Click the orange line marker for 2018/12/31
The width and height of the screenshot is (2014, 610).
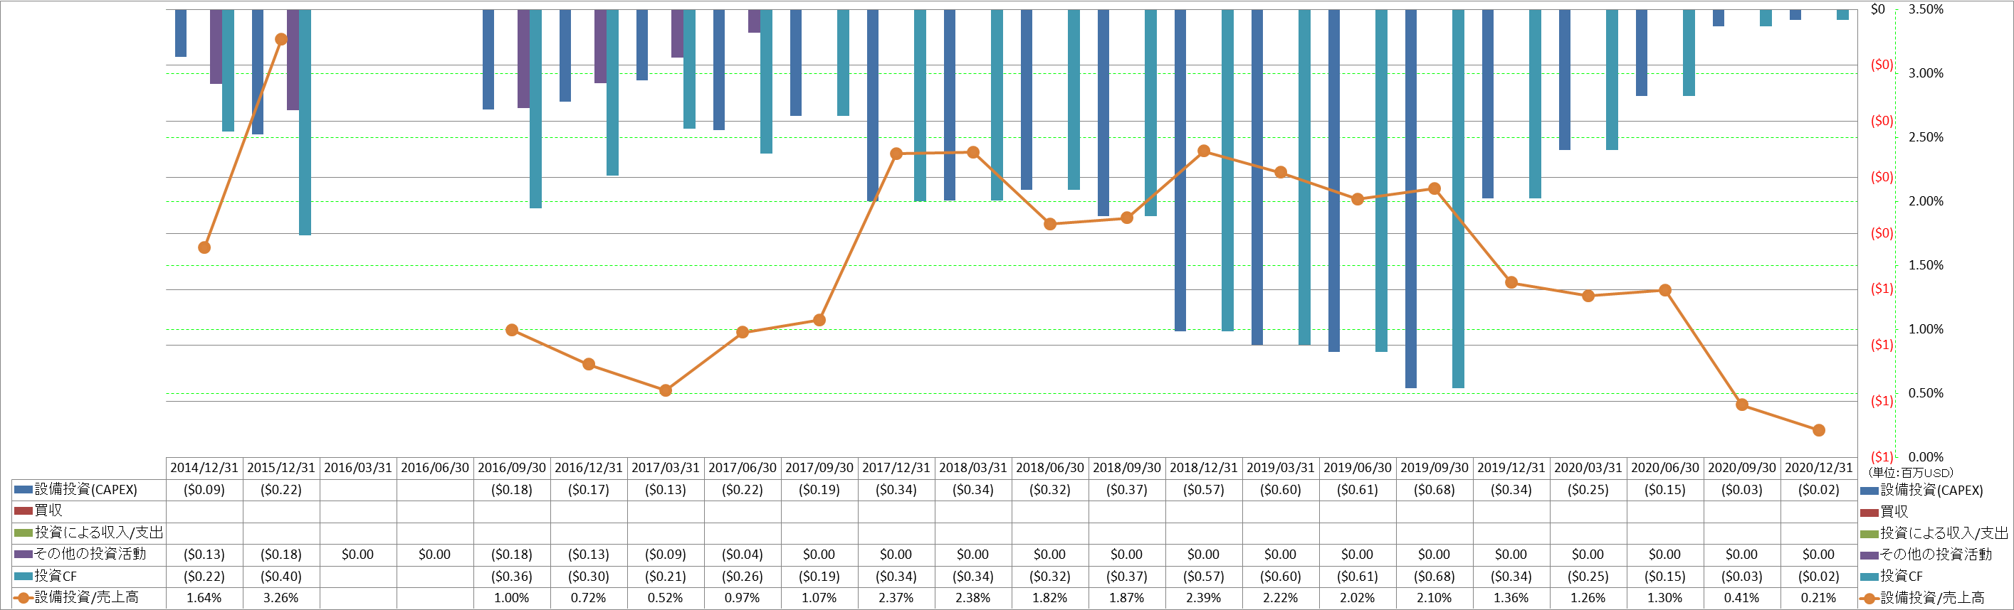(1203, 151)
